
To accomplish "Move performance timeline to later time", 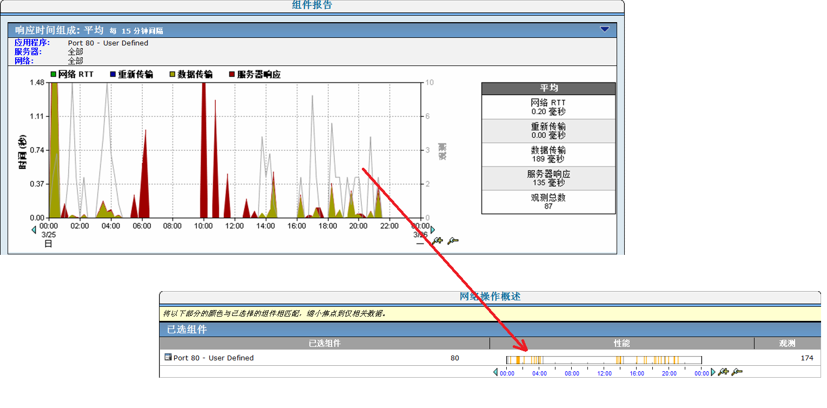I will point(713,372).
